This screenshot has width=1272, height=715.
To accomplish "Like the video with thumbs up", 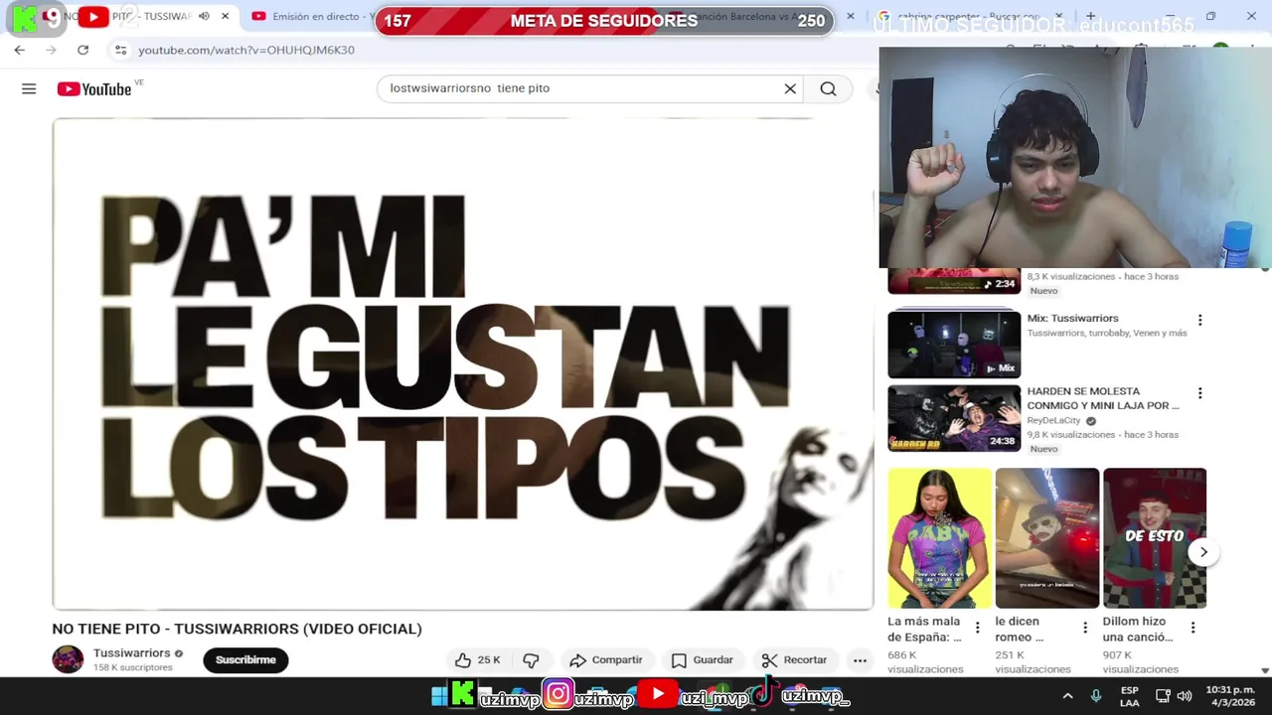I will point(477,659).
